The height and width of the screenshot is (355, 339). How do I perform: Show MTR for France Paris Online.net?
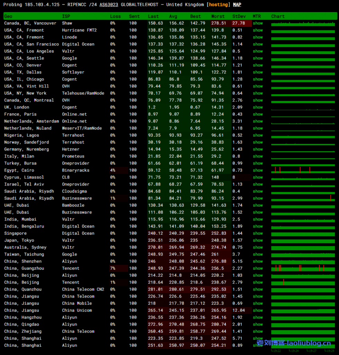click(x=258, y=114)
